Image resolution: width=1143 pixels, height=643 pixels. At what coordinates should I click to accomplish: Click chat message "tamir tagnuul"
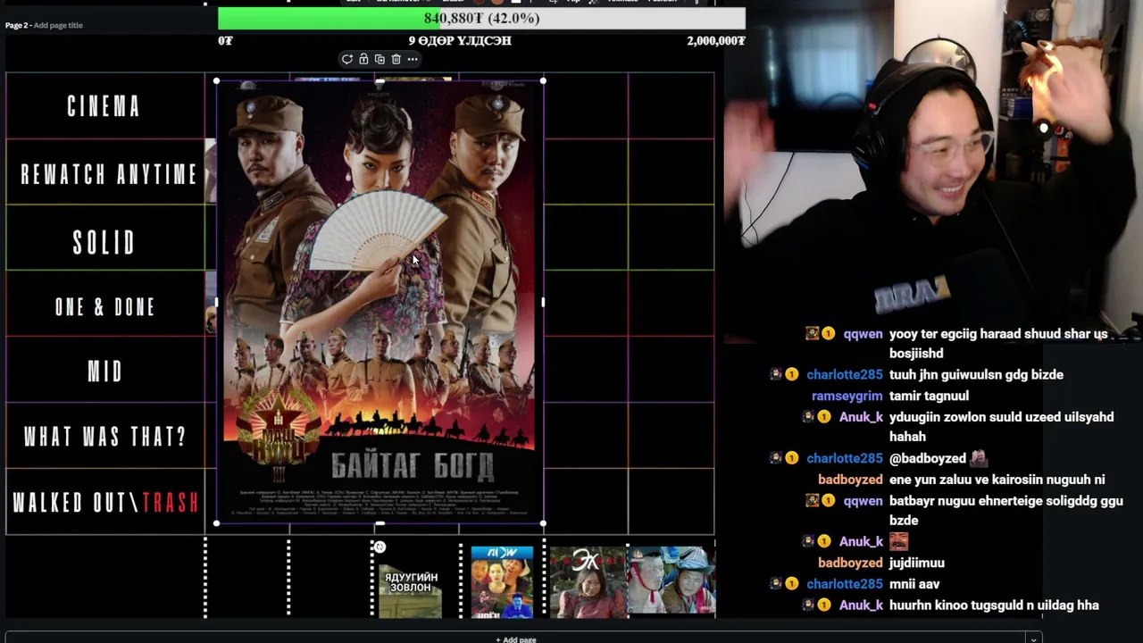coord(929,396)
